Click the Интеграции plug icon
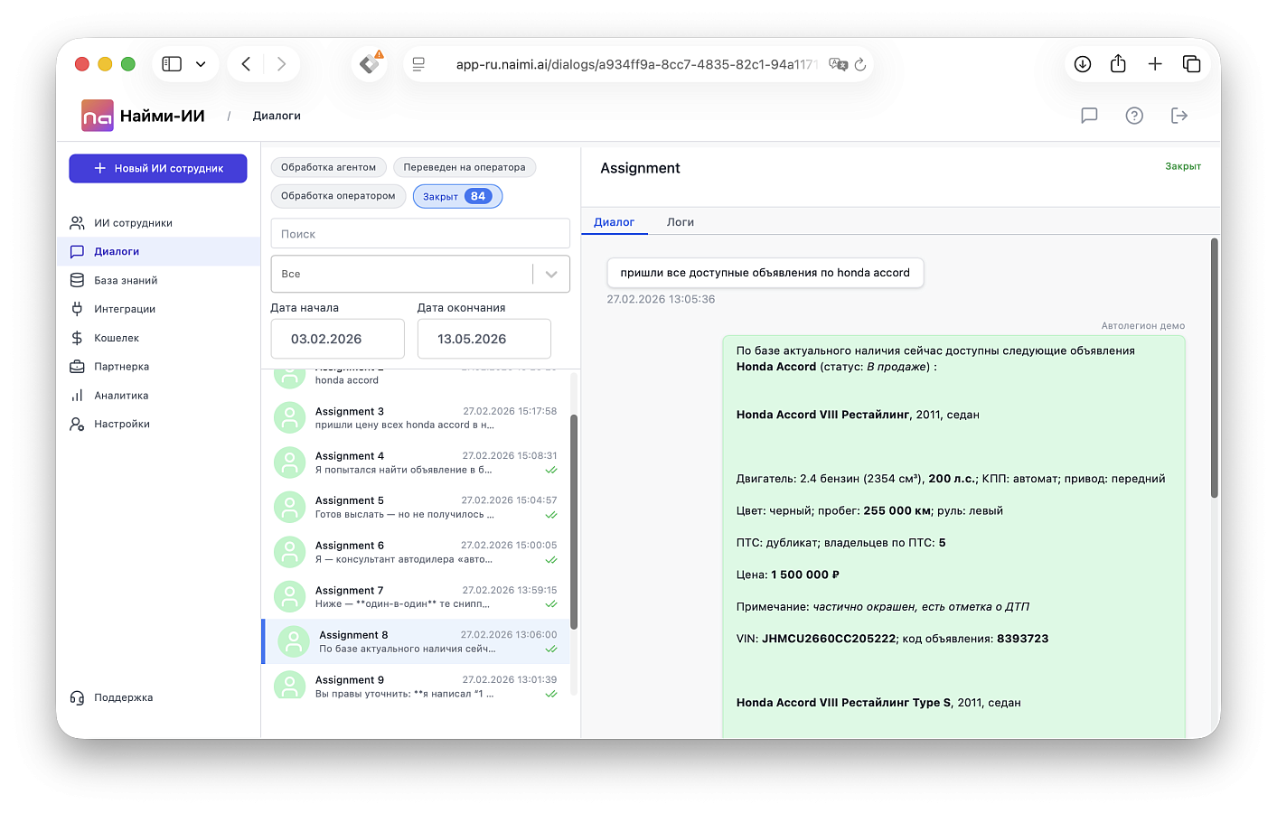 pos(78,309)
